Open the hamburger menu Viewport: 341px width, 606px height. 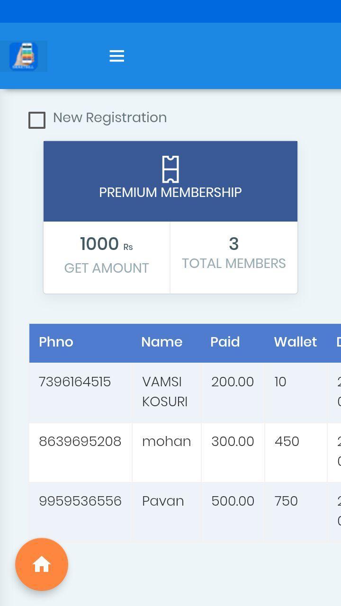point(117,56)
